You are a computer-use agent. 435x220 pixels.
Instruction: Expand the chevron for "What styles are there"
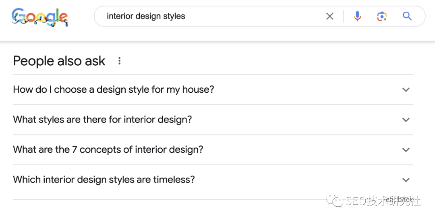coord(406,120)
